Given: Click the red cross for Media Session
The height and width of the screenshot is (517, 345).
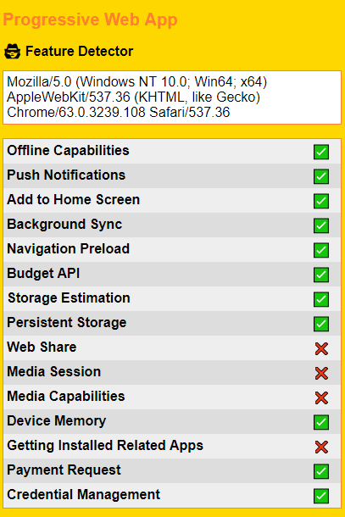Looking at the screenshot, I should pyautogui.click(x=321, y=373).
